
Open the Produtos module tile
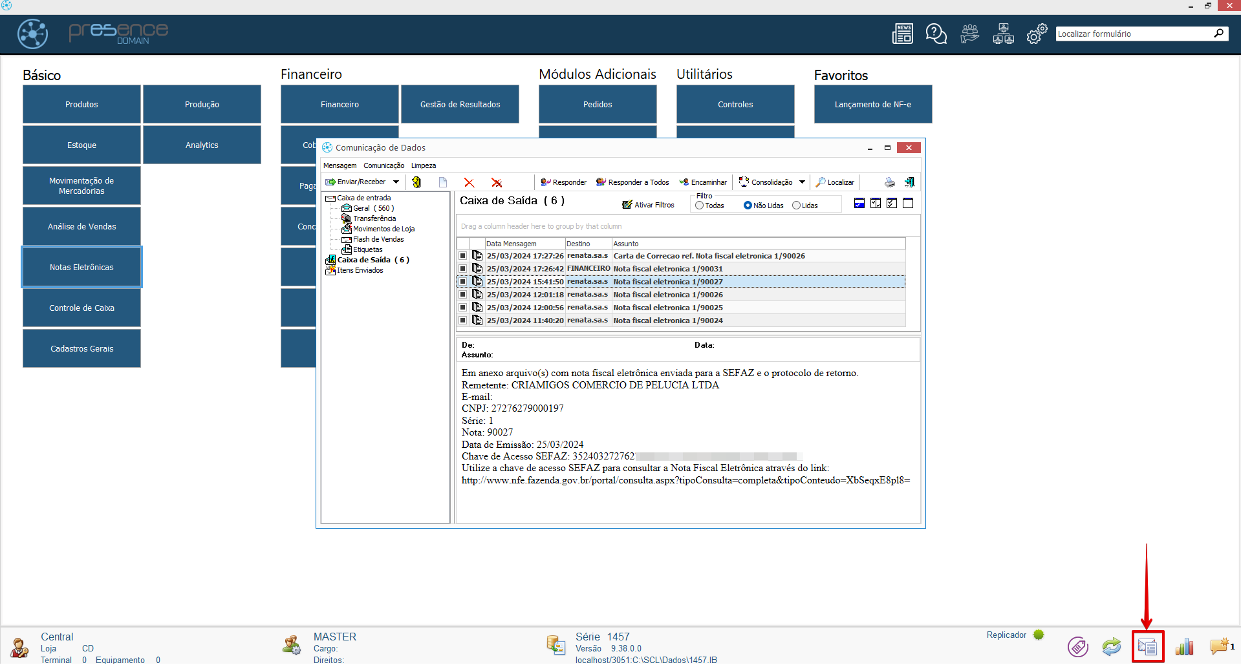(x=81, y=104)
